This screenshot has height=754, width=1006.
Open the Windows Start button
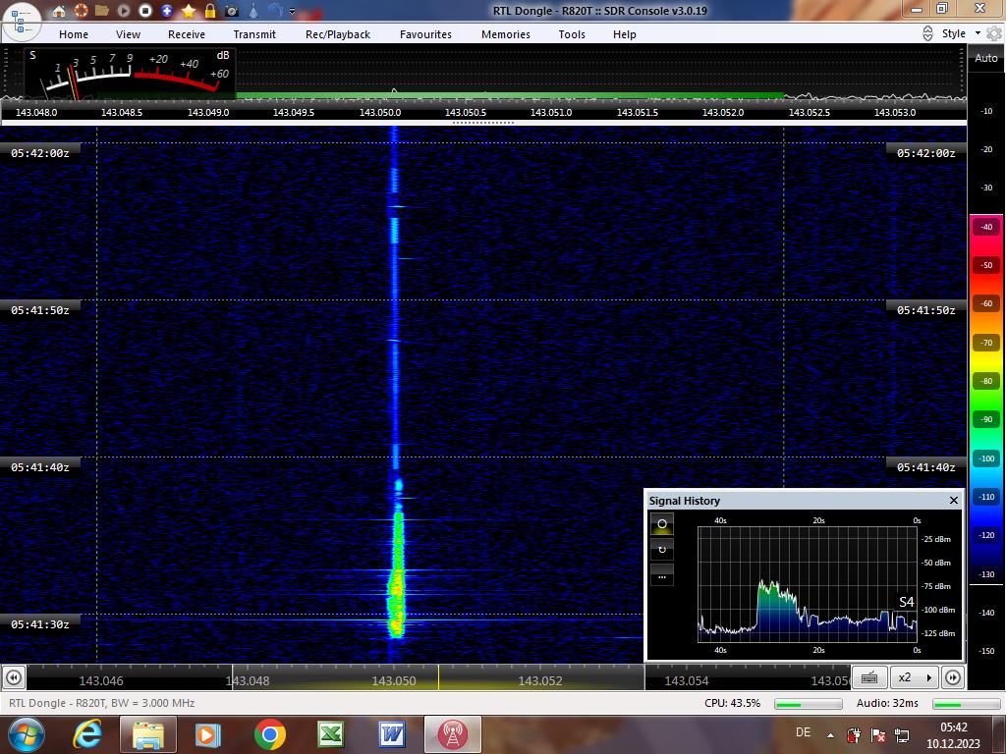point(26,734)
